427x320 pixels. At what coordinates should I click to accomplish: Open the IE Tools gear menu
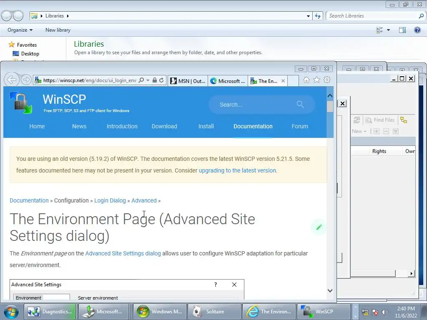point(327,80)
